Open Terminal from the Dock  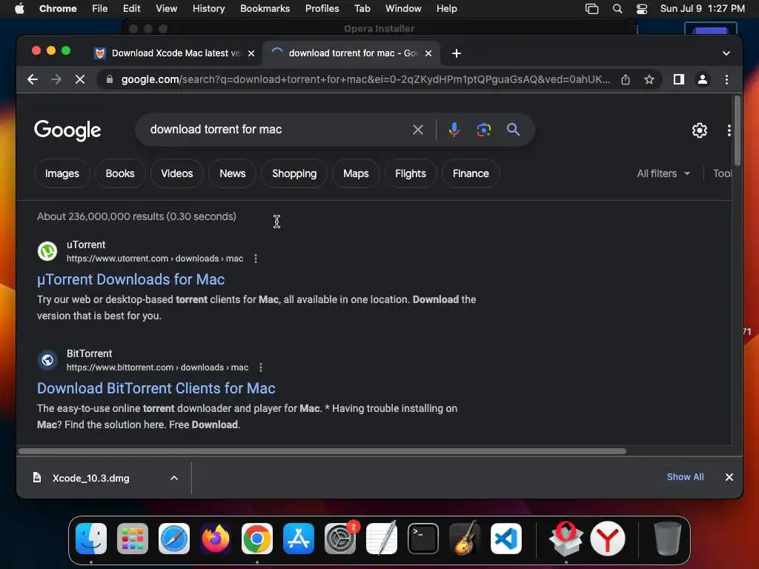(423, 539)
